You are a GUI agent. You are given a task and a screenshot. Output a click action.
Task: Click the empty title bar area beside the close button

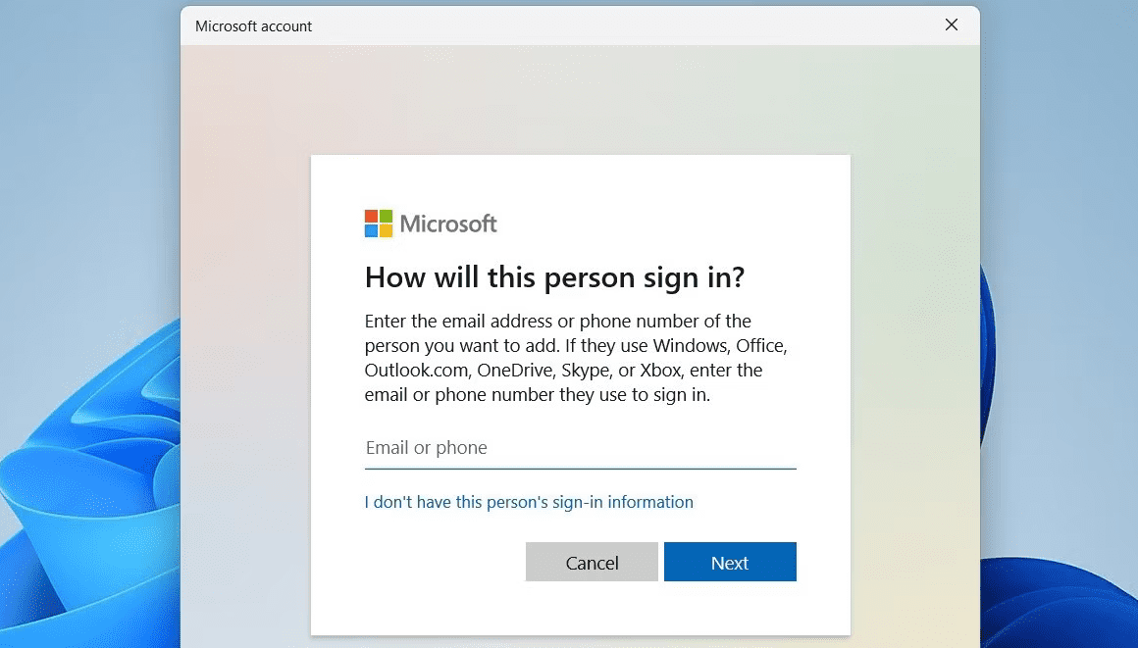[624, 25]
